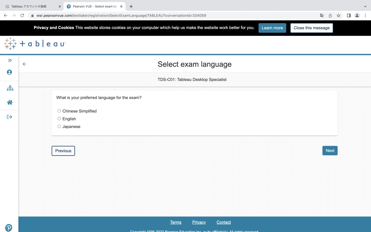Bookmark this page with star icon
The width and height of the screenshot is (371, 232).
(339, 15)
